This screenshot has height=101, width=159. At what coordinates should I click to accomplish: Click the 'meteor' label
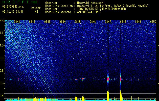[x=36, y=8]
